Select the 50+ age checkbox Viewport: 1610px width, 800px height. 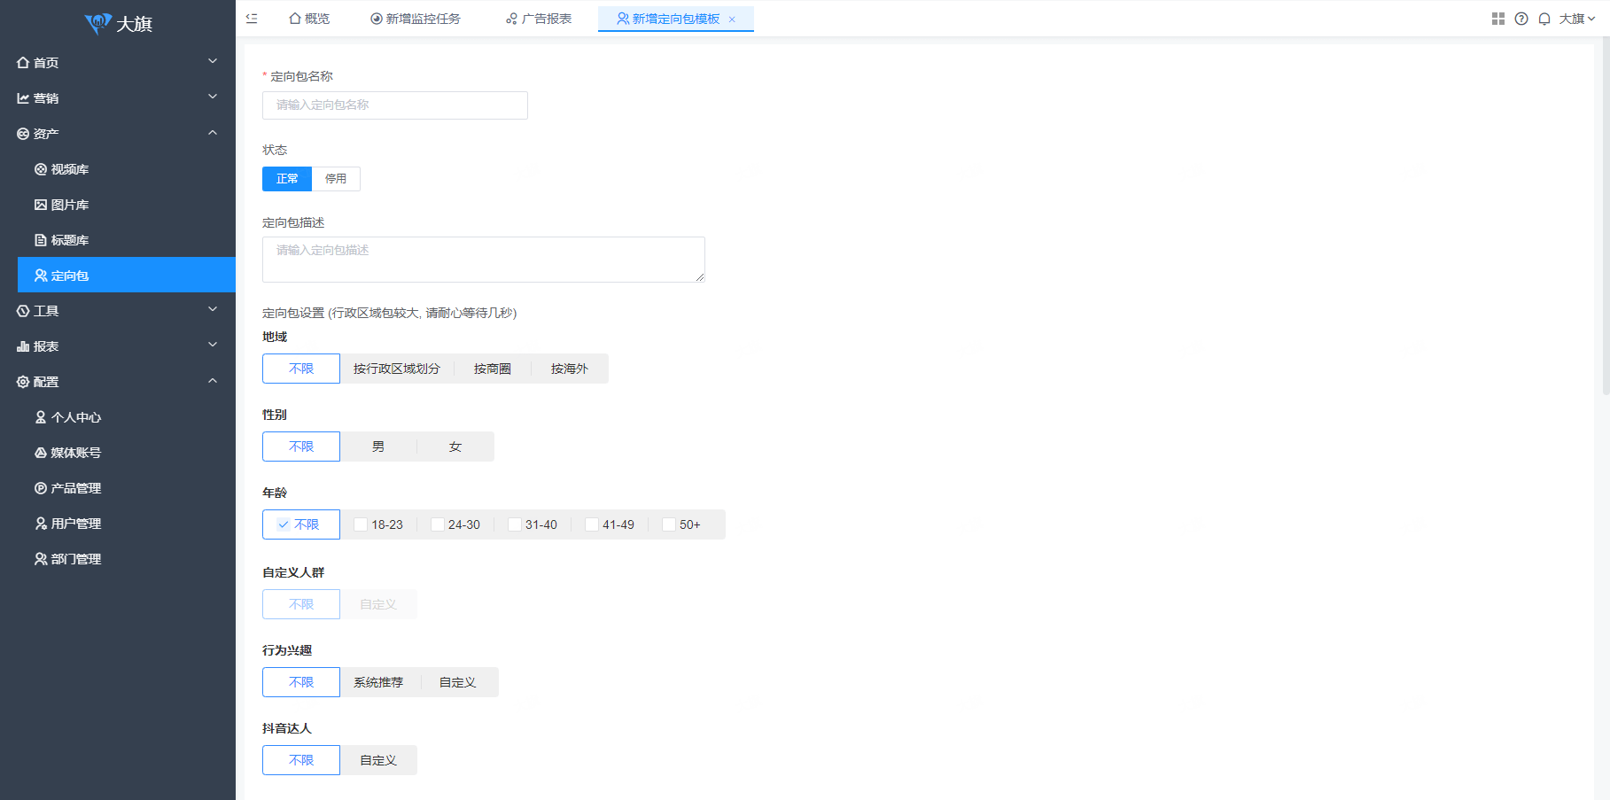(x=669, y=524)
